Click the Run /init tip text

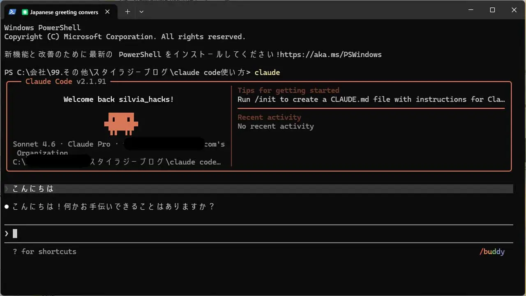[371, 99]
